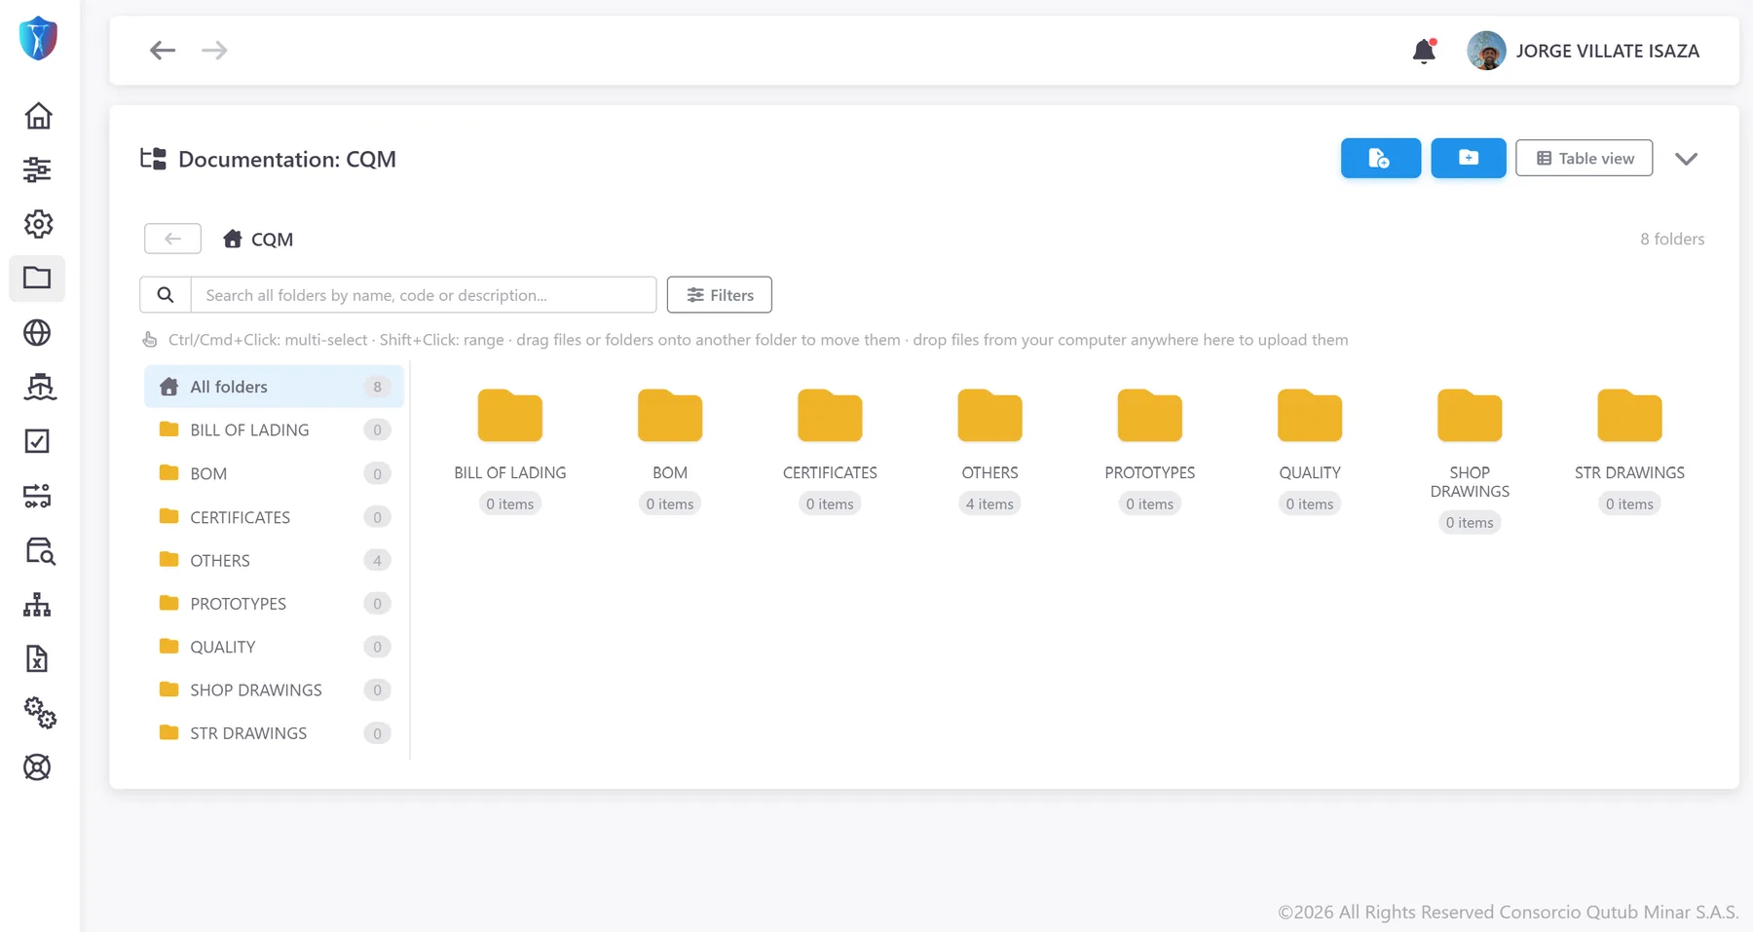Screen dimensions: 1753x932
Task: Select PROTOTYPES in folder tree
Action: [274, 604]
